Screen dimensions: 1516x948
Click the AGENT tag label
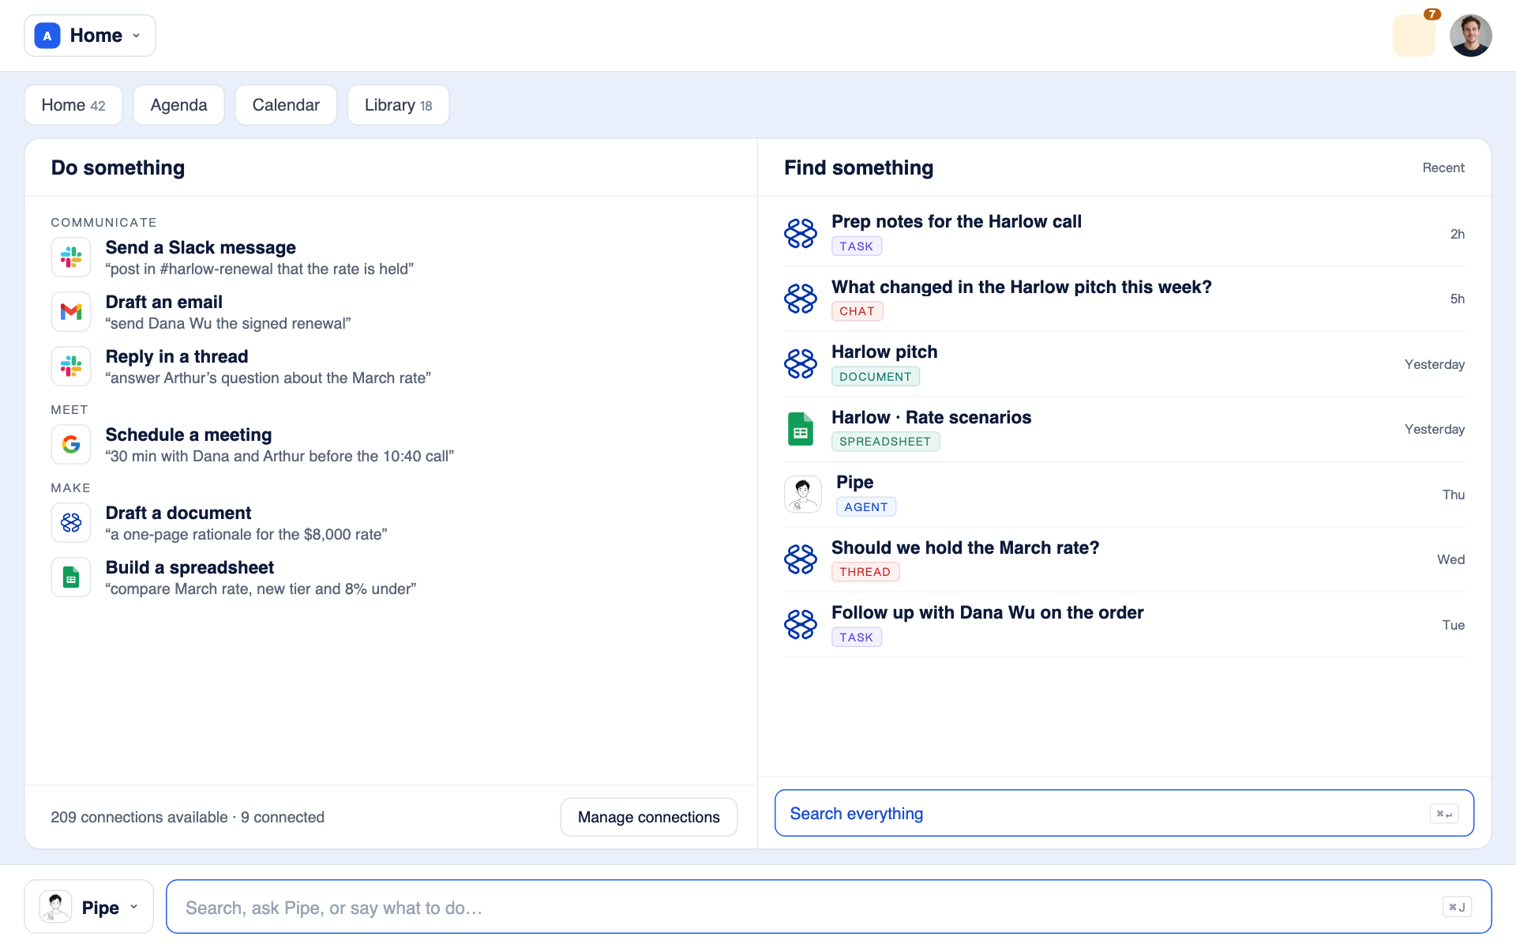tap(865, 507)
